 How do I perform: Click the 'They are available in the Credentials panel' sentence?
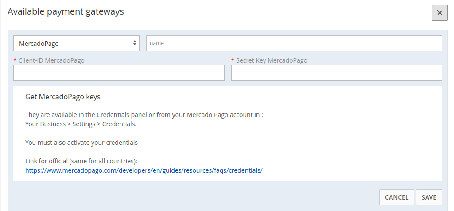[144, 115]
